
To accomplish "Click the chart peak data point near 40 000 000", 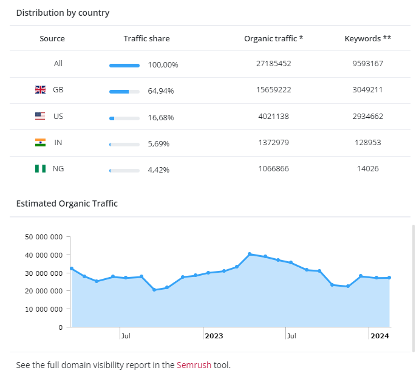I will [250, 254].
